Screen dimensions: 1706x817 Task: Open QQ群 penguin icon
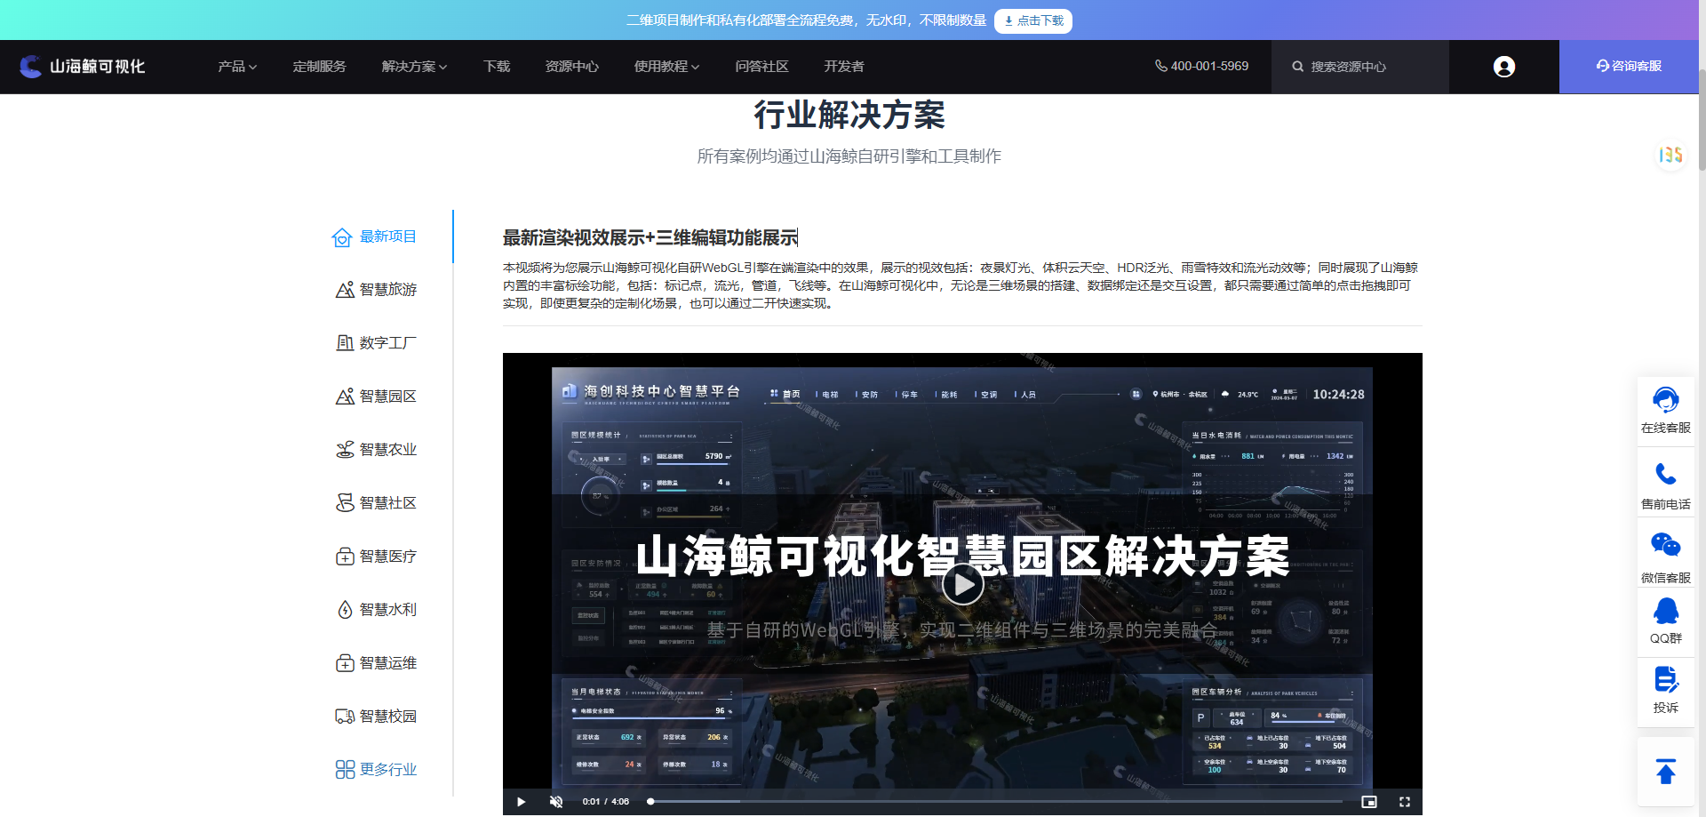click(x=1665, y=611)
